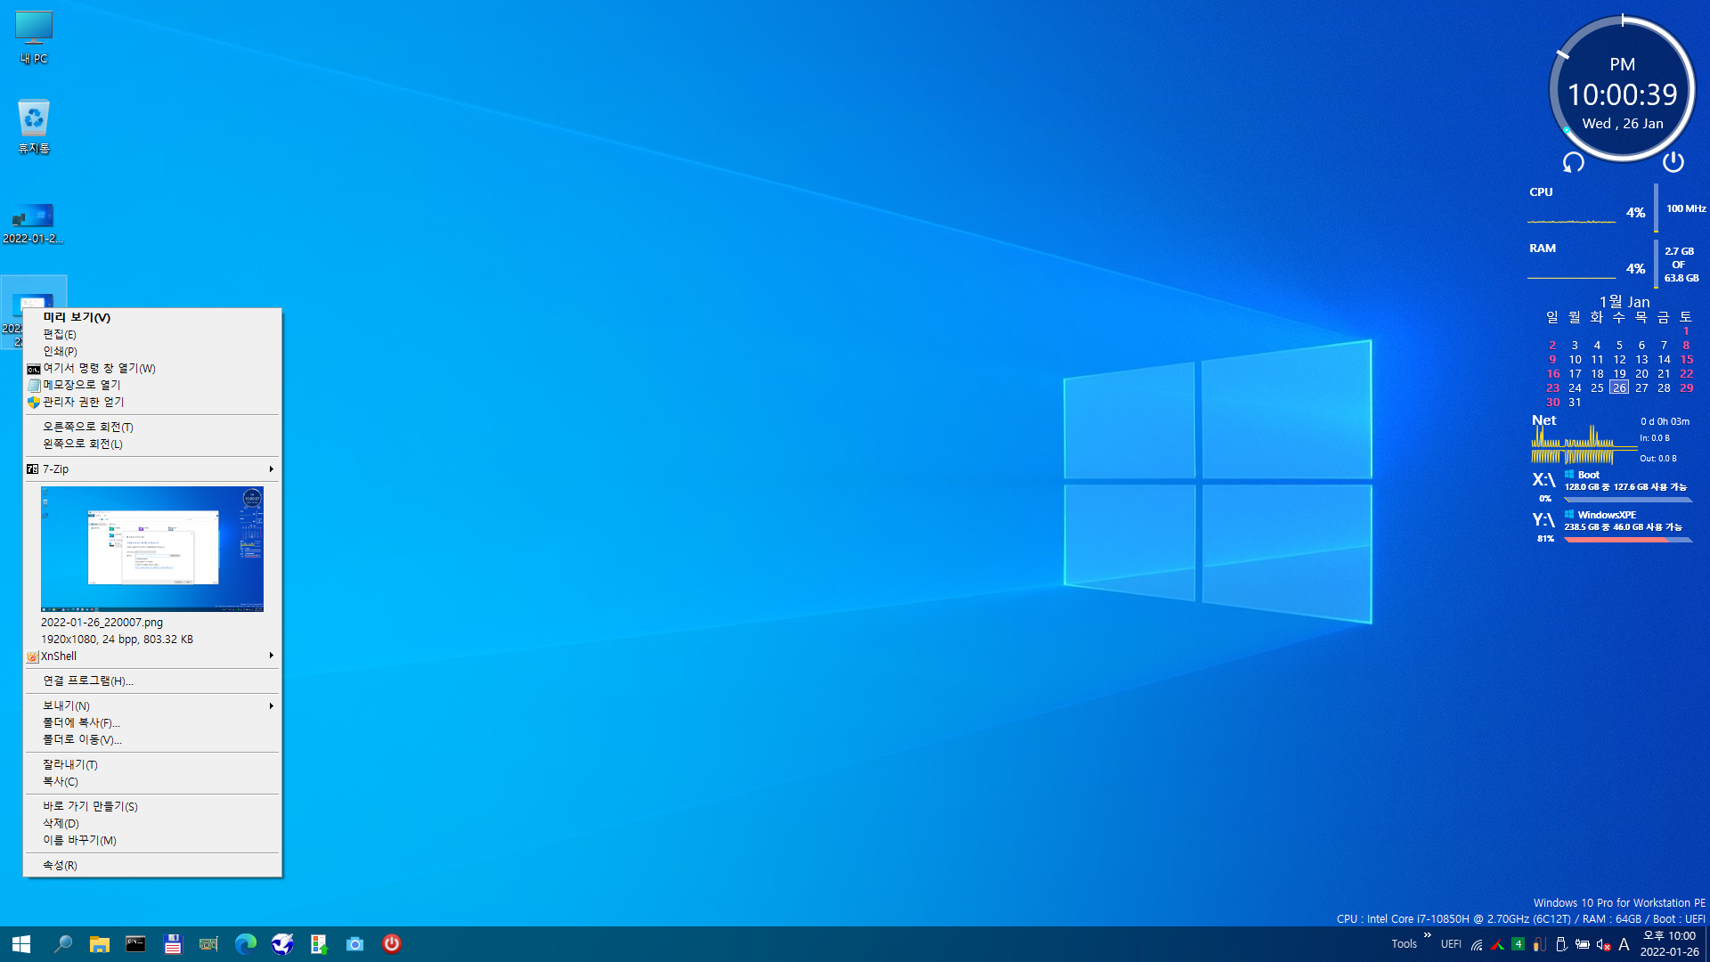The image size is (1710, 962).
Task: Open the camera capture taskbar icon
Action: pos(354,944)
